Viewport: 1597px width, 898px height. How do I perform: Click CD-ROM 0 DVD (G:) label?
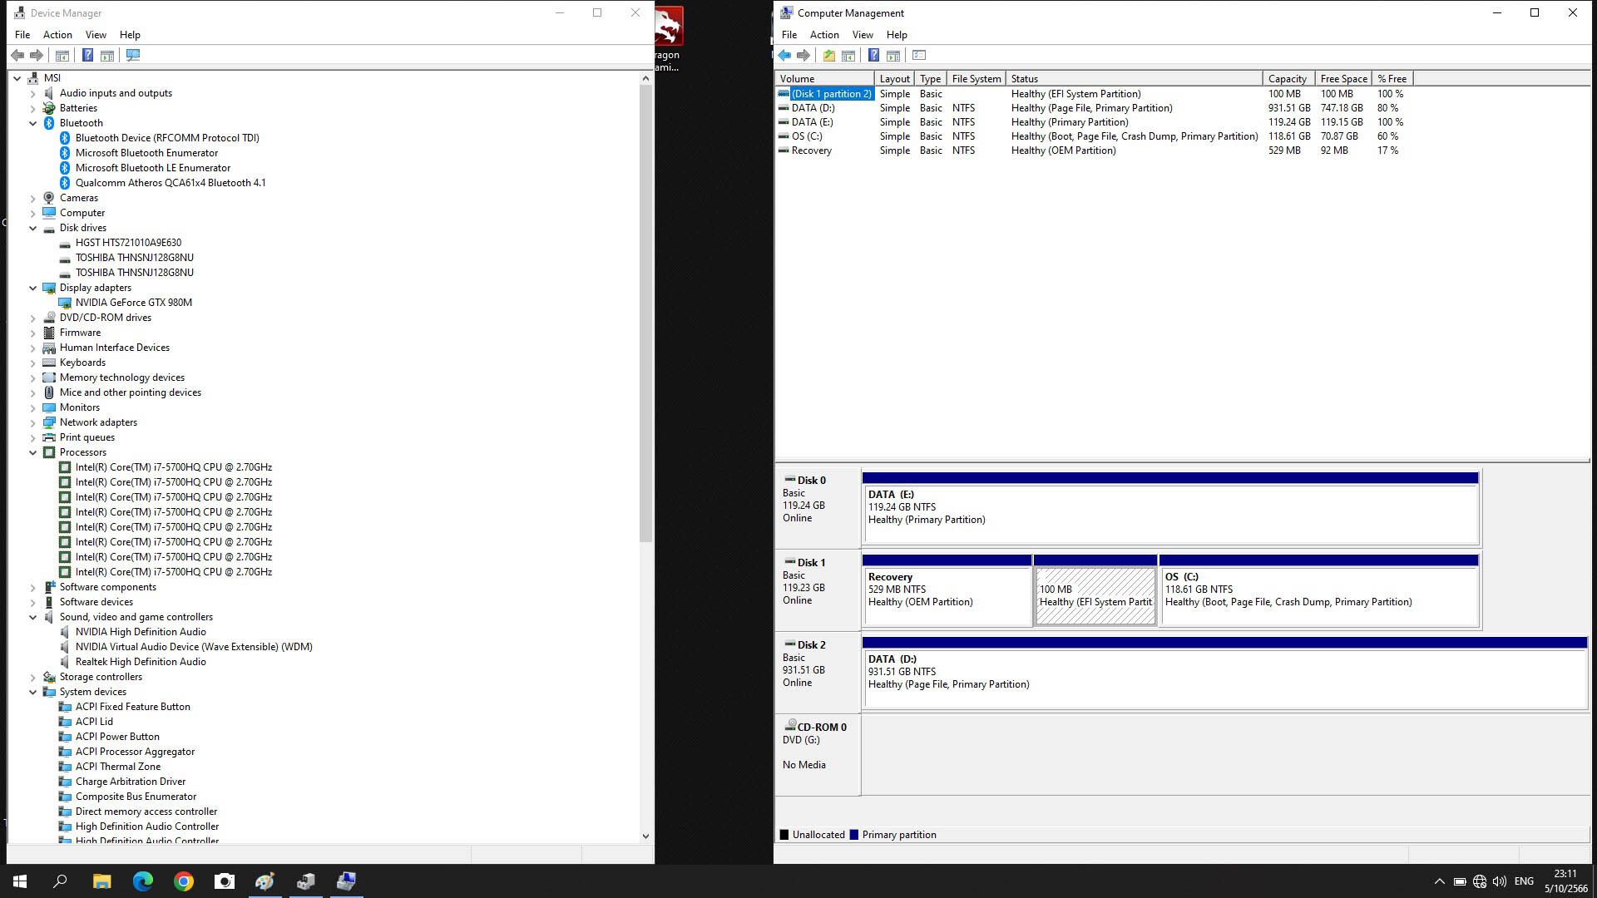[818, 753]
